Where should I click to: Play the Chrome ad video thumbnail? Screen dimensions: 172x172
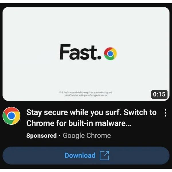coord(86,54)
